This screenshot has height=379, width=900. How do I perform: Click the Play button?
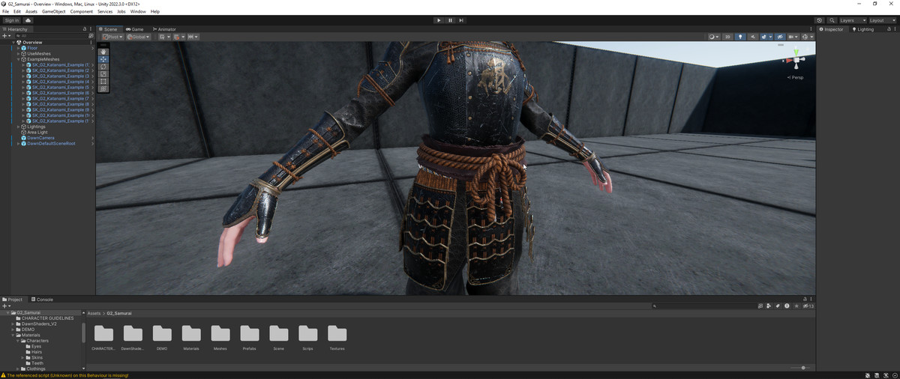click(x=439, y=20)
